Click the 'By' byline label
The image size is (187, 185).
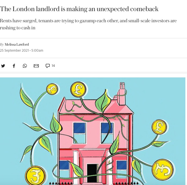click(2, 45)
